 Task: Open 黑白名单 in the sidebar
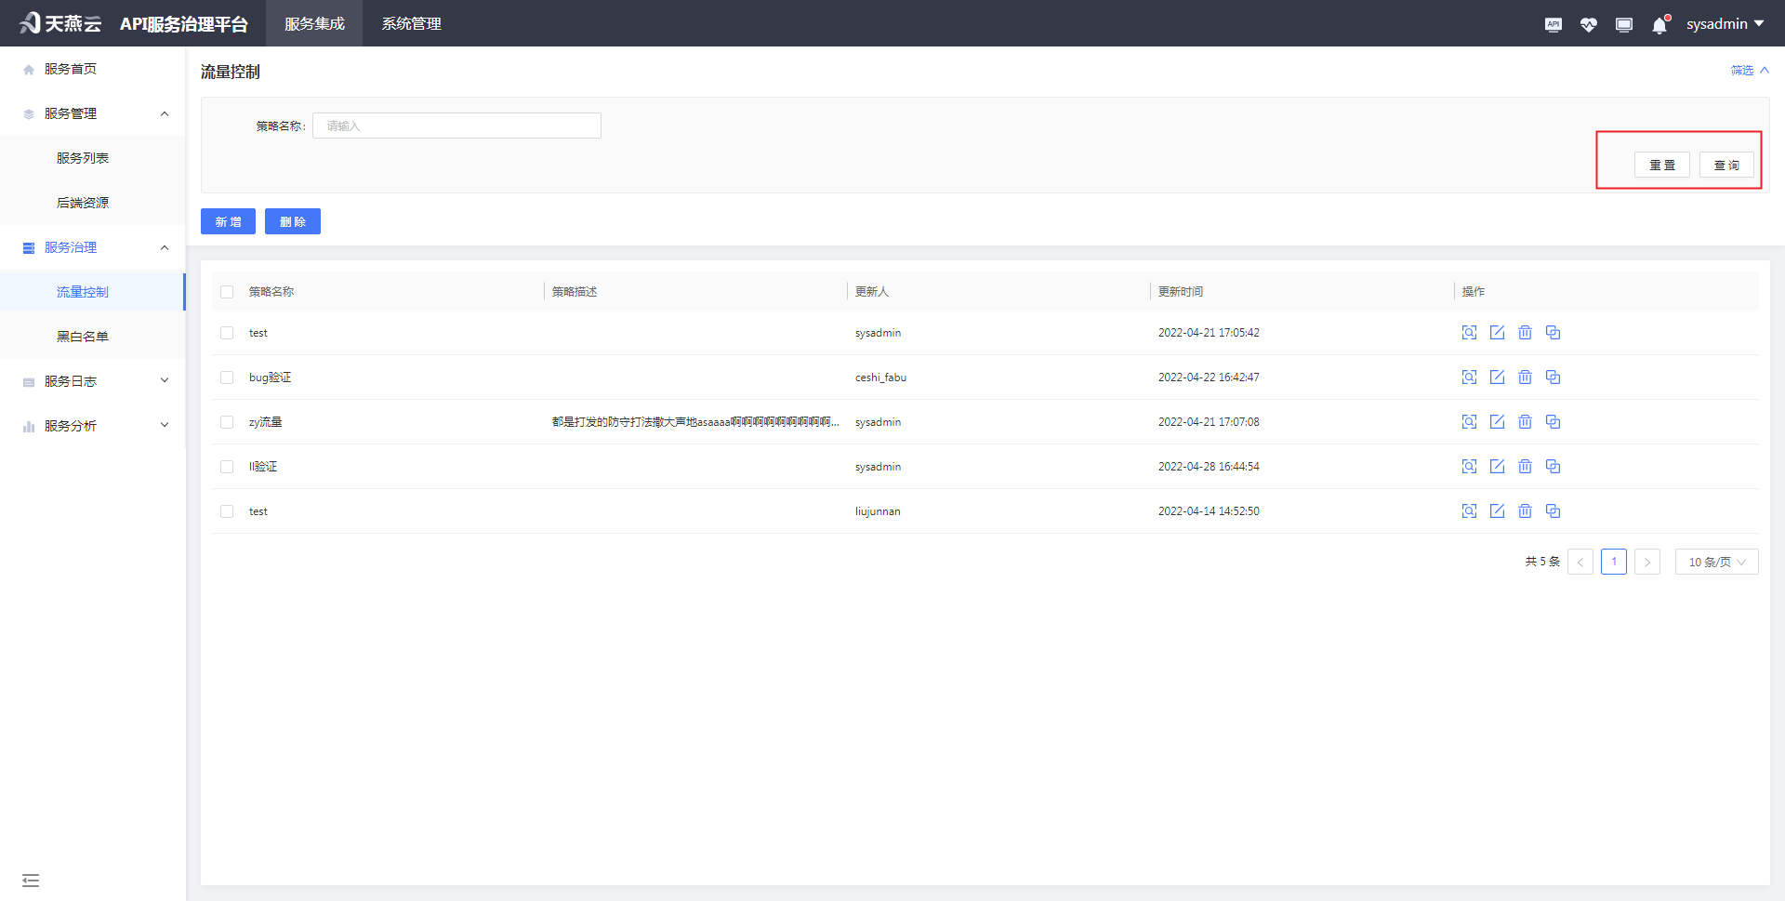coord(83,337)
